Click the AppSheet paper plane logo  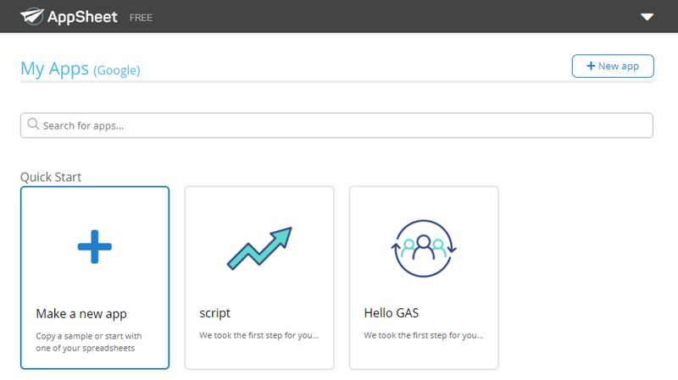pyautogui.click(x=32, y=16)
